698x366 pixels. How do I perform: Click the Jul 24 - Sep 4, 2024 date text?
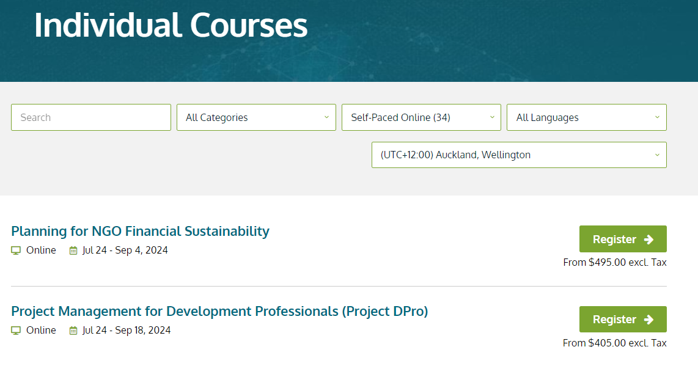coord(125,251)
